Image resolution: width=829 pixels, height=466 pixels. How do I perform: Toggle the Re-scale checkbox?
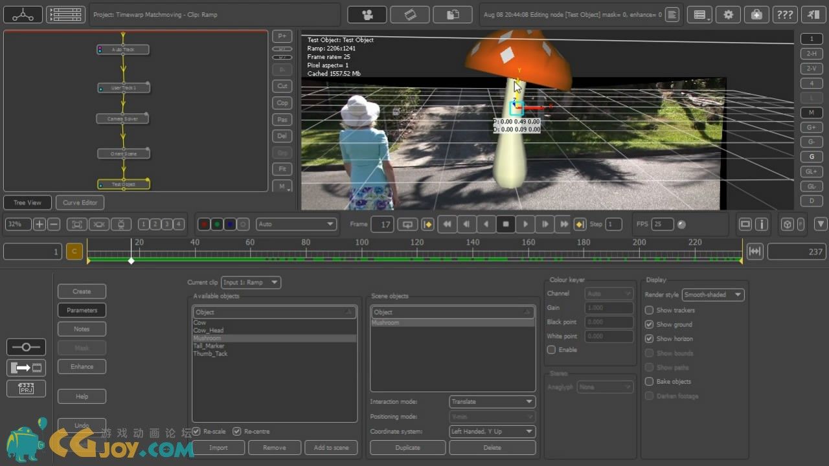(x=197, y=431)
